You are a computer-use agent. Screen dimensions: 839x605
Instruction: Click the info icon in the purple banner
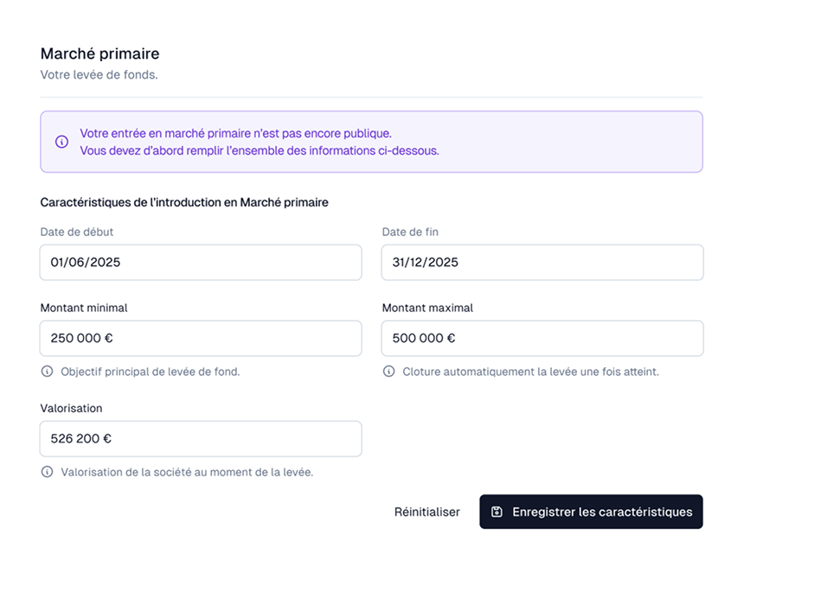[x=61, y=142]
